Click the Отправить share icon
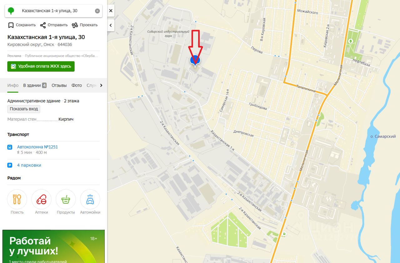The height and width of the screenshot is (263, 400). [x=43, y=25]
